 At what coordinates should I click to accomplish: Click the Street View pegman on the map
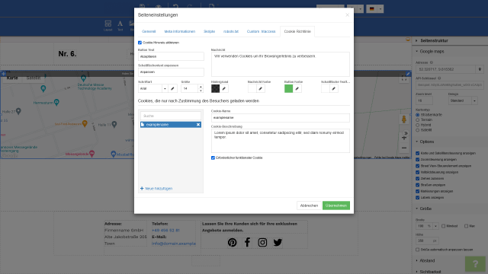click(x=404, y=119)
